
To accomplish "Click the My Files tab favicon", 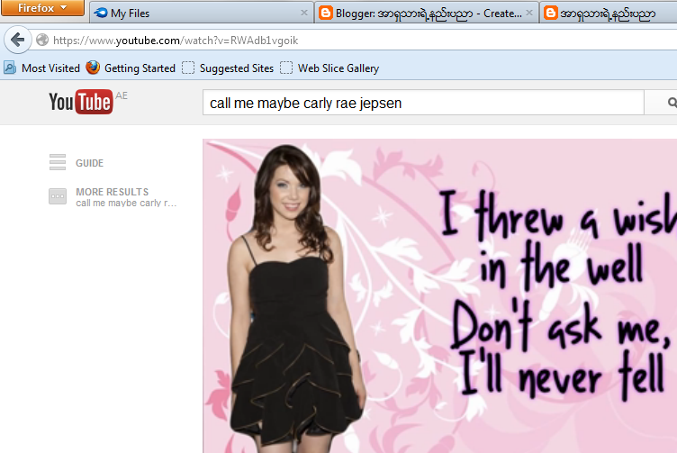I will click(x=101, y=13).
